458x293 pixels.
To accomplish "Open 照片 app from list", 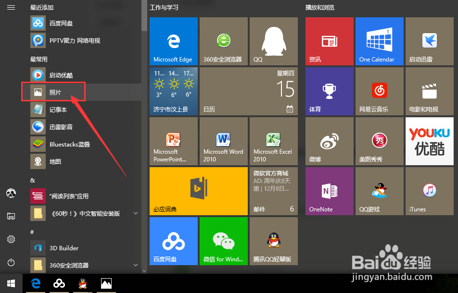I will [85, 92].
